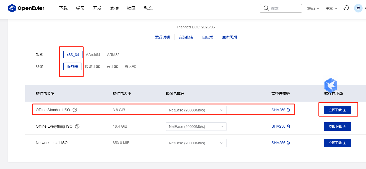Copy SHA256 for Network Install ISO

click(288, 143)
